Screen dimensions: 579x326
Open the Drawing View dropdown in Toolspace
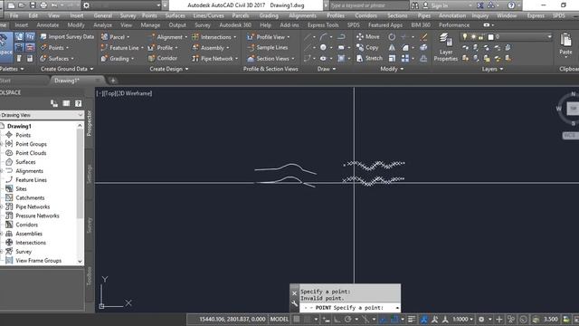[x=42, y=115]
